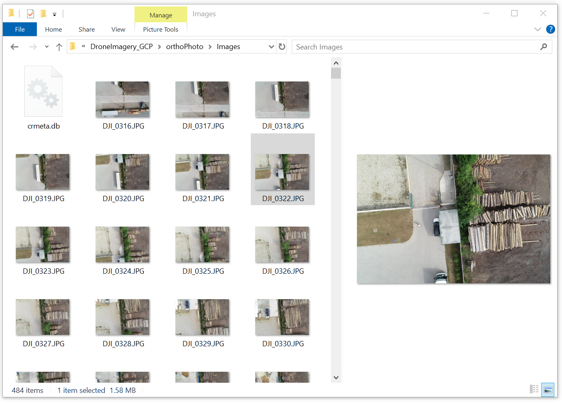Refresh the Images folder view
The image size is (562, 403).
point(282,47)
